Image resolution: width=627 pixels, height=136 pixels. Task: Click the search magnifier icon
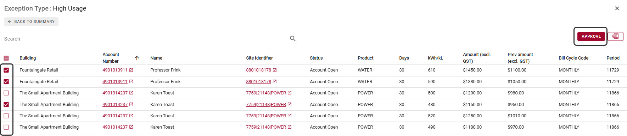(x=293, y=38)
